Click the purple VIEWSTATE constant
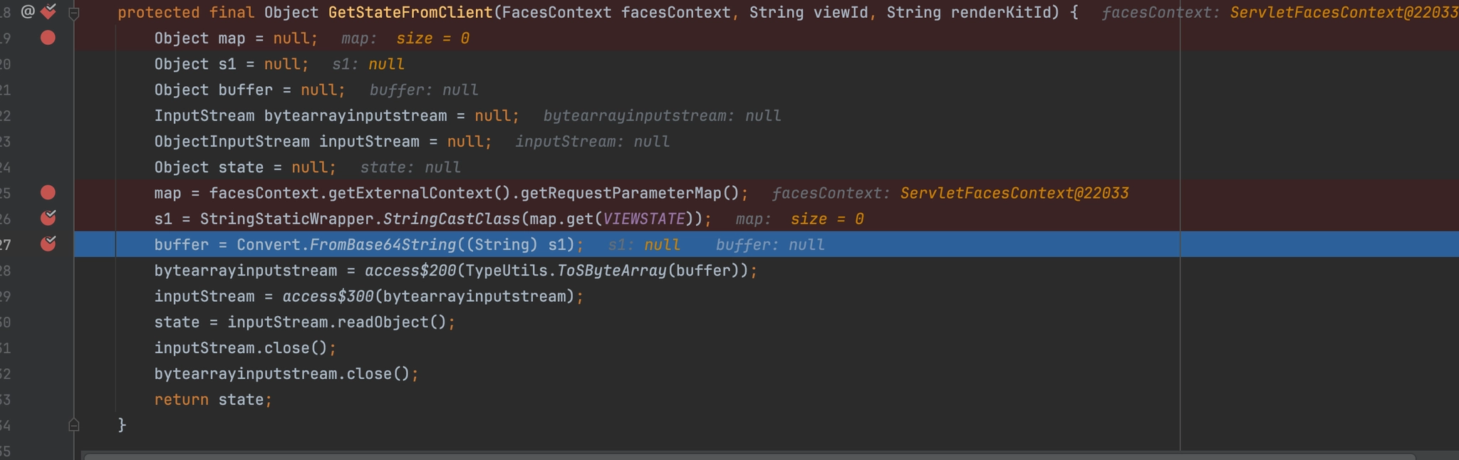The height and width of the screenshot is (460, 1459). click(x=643, y=219)
